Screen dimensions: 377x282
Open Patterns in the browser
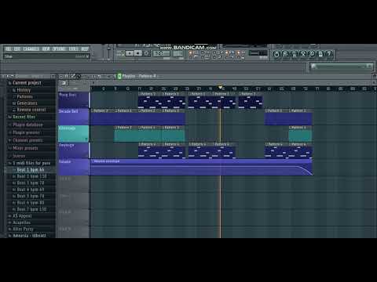tap(24, 96)
